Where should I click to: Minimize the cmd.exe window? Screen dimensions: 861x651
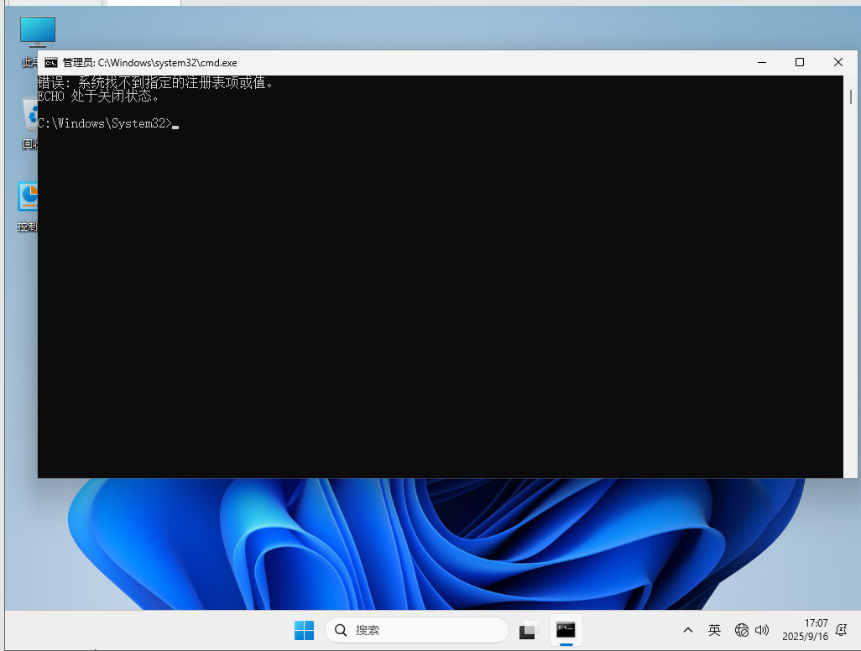[x=762, y=63]
